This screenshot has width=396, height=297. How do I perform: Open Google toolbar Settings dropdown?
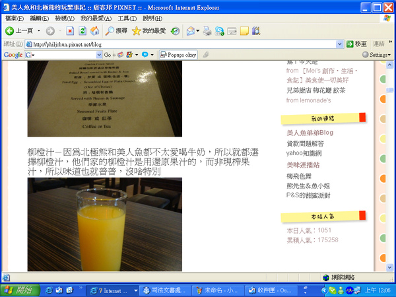coord(376,55)
